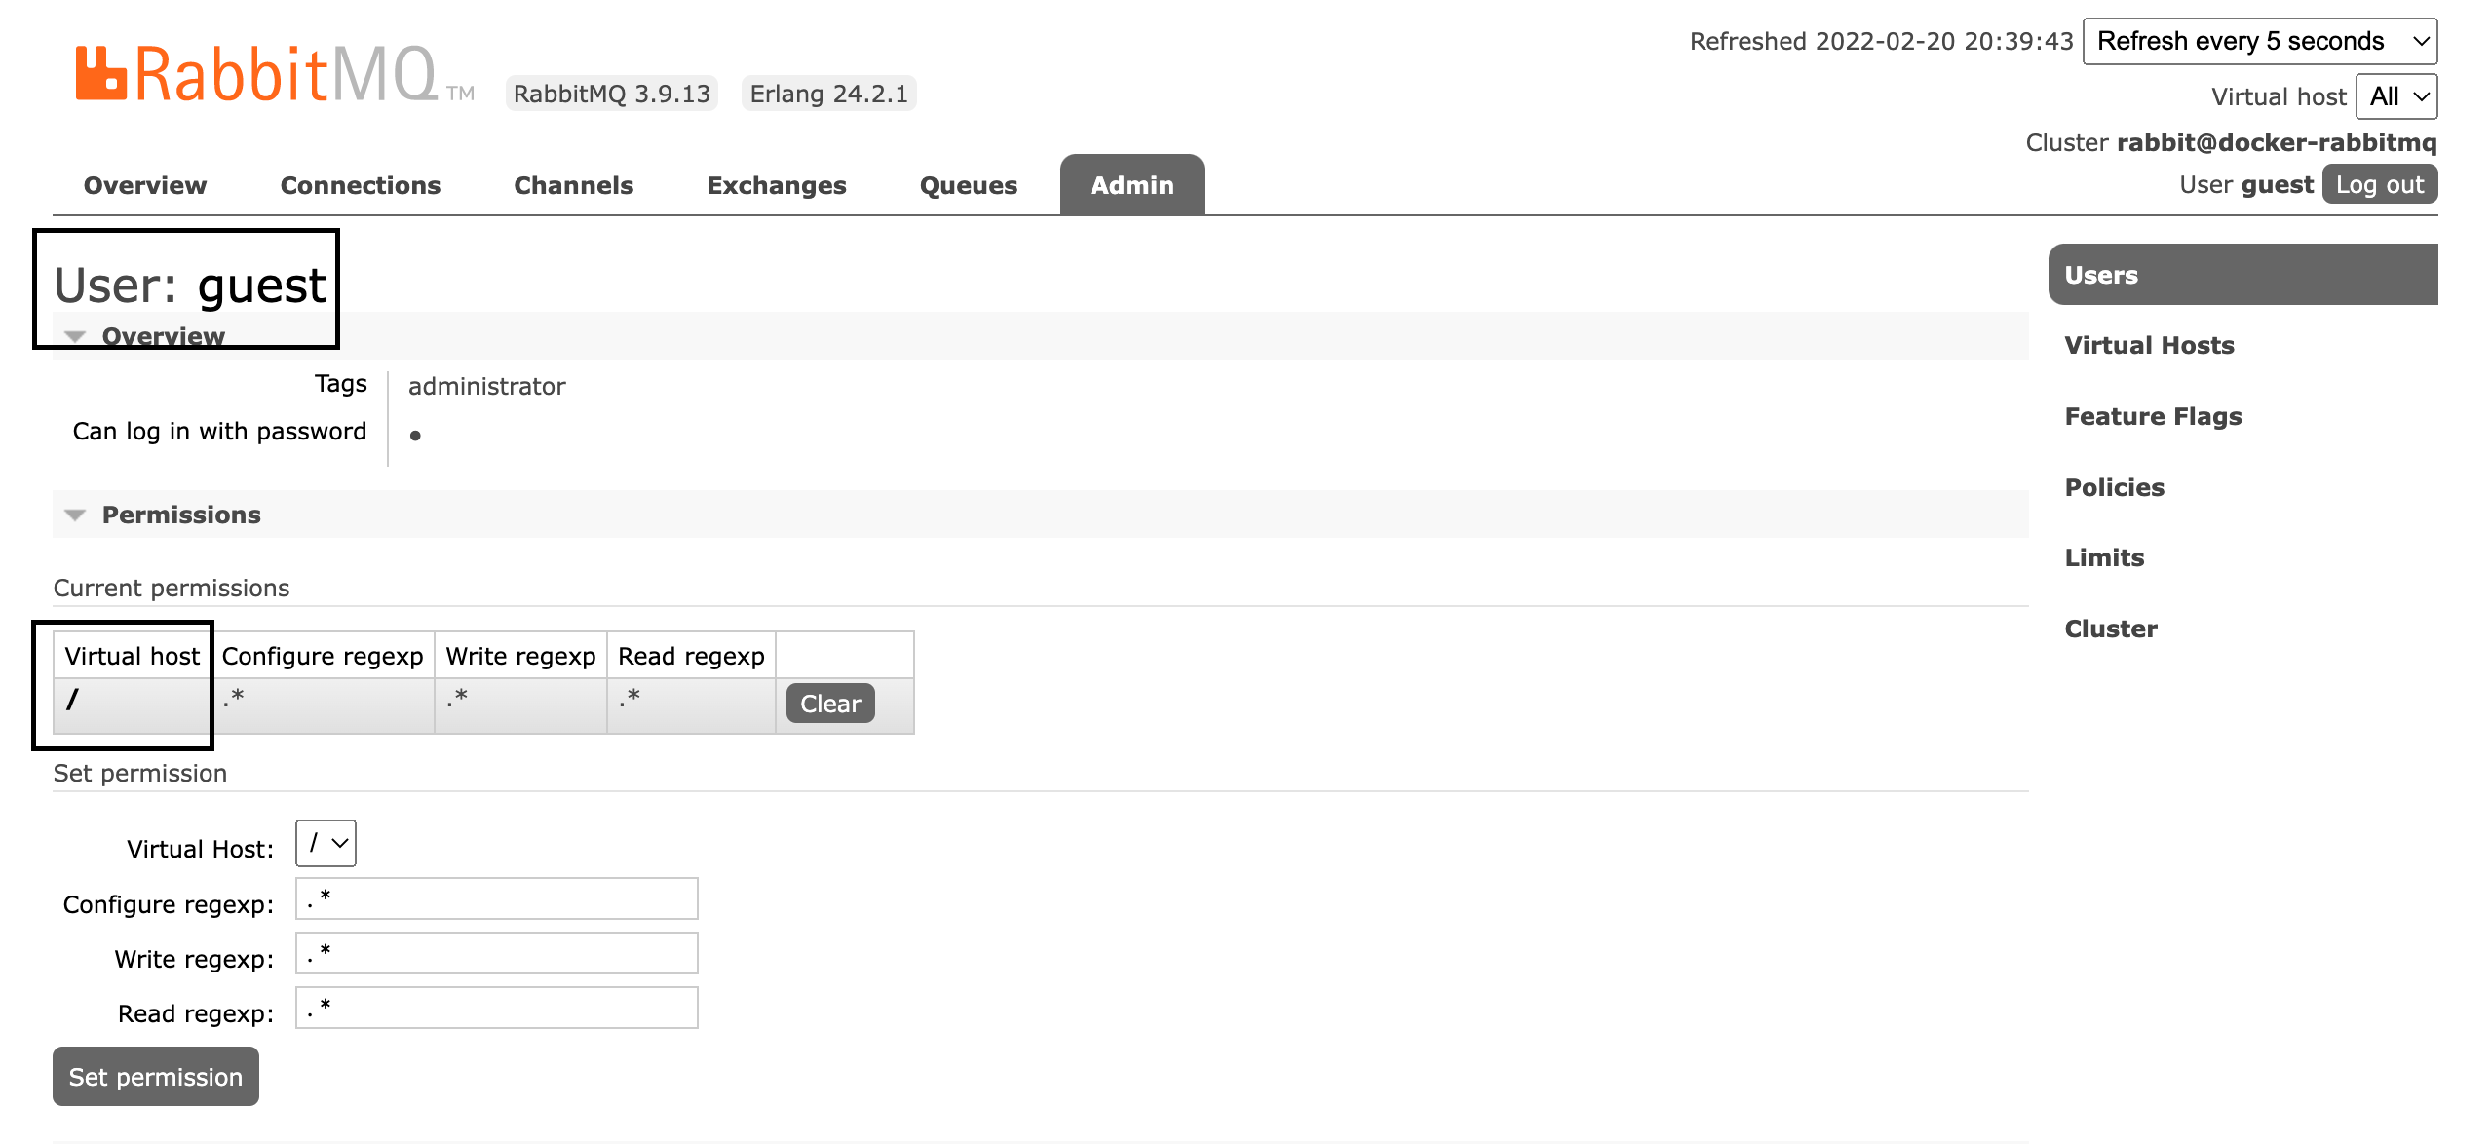The width and height of the screenshot is (2491, 1144).
Task: Open the Virtual Host dropdown under Set permission
Action: tap(325, 842)
